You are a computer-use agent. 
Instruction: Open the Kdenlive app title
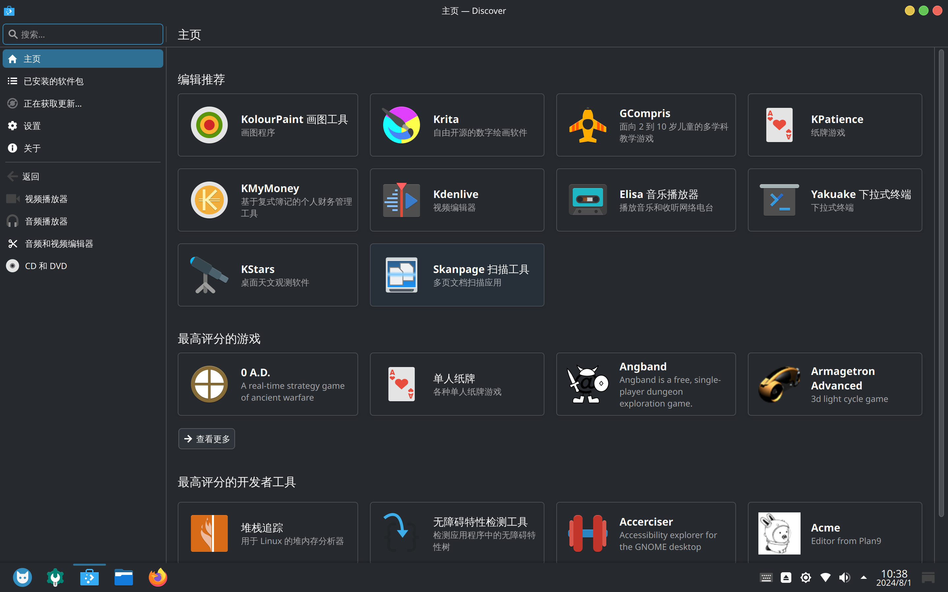(x=456, y=194)
